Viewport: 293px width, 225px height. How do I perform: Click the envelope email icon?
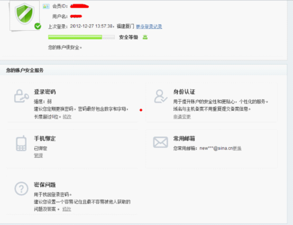click(160, 142)
